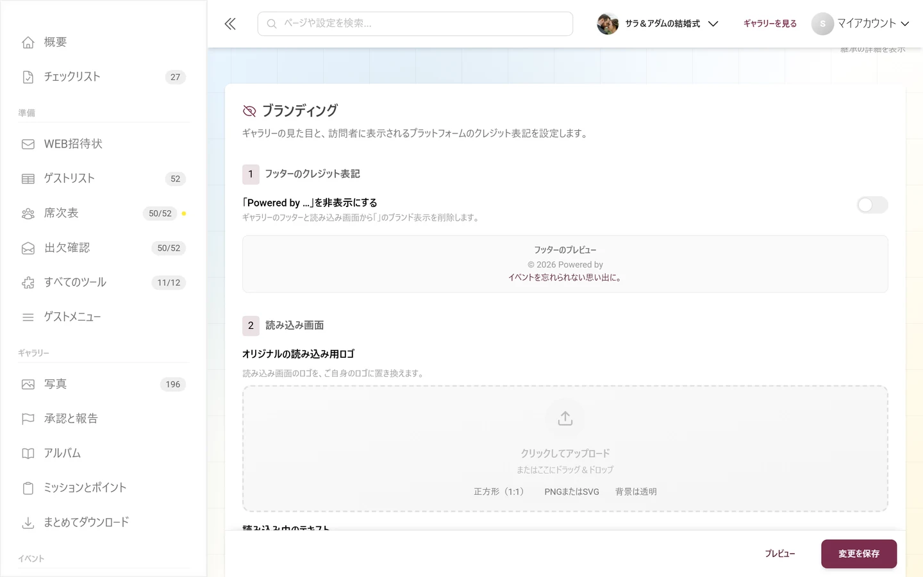Click the 52 badge on ゲストリスト
The image size is (923, 577).
click(x=176, y=179)
